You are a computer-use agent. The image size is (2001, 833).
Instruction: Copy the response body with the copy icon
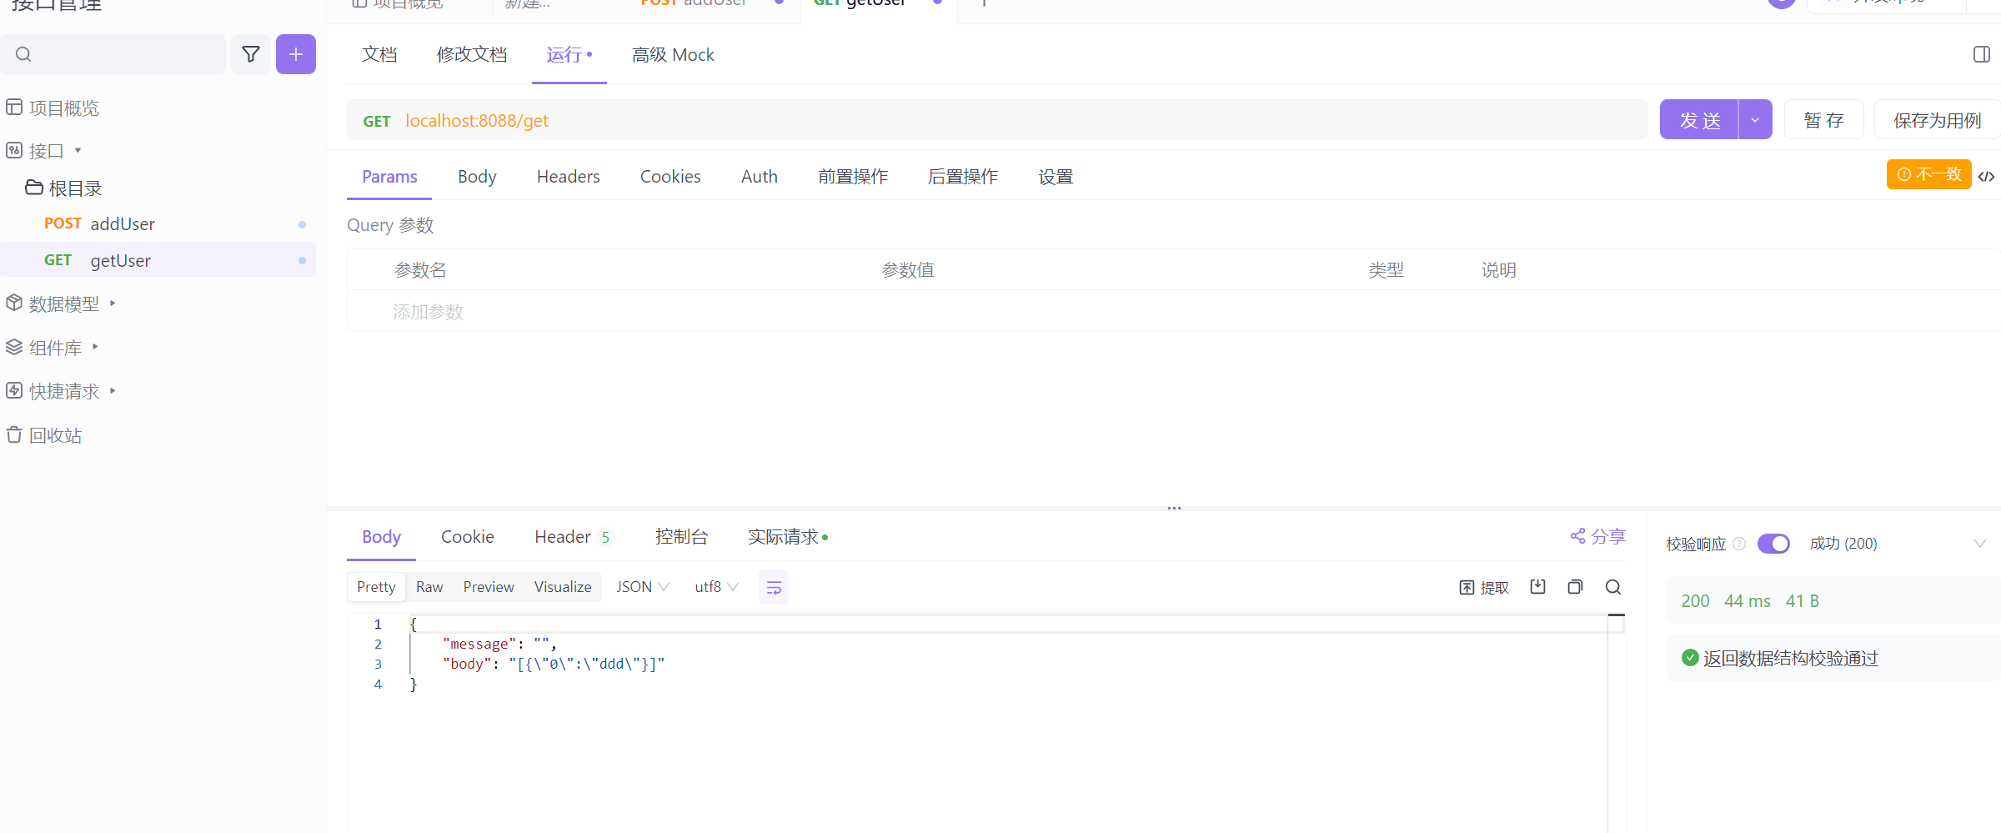pyautogui.click(x=1575, y=587)
